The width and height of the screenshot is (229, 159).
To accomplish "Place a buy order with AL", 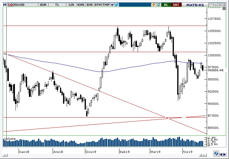I will pyautogui.click(x=166, y=5).
